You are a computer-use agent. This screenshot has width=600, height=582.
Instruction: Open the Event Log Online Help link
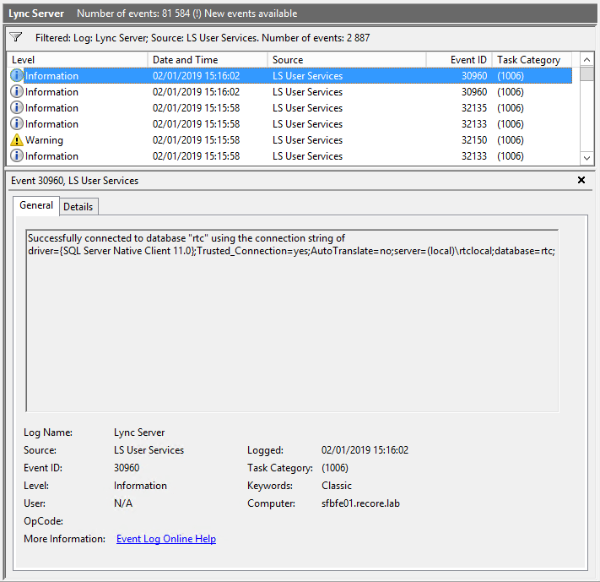point(166,538)
